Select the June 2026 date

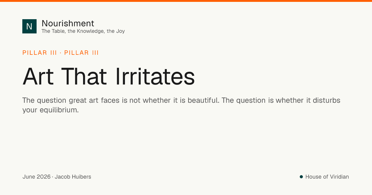pyautogui.click(x=36, y=177)
